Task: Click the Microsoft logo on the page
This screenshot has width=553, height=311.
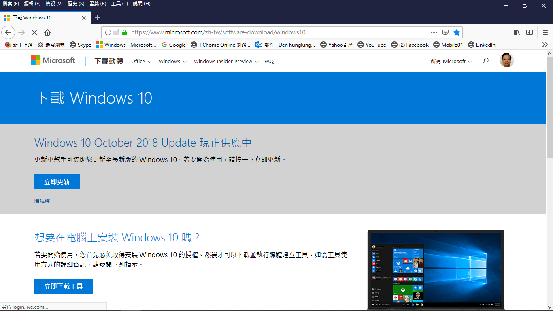Action: pos(53,61)
